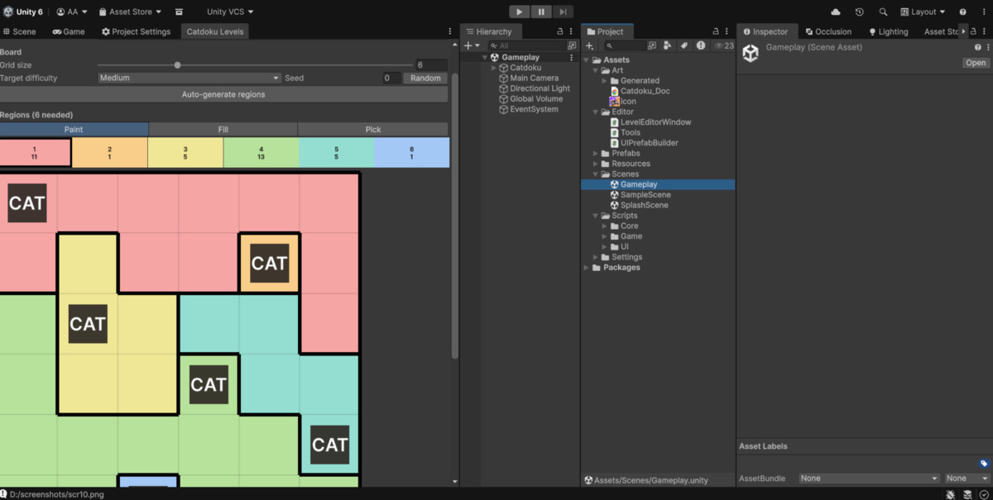Open the undo history icon
Viewport: 993px width, 500px height.
[859, 12]
